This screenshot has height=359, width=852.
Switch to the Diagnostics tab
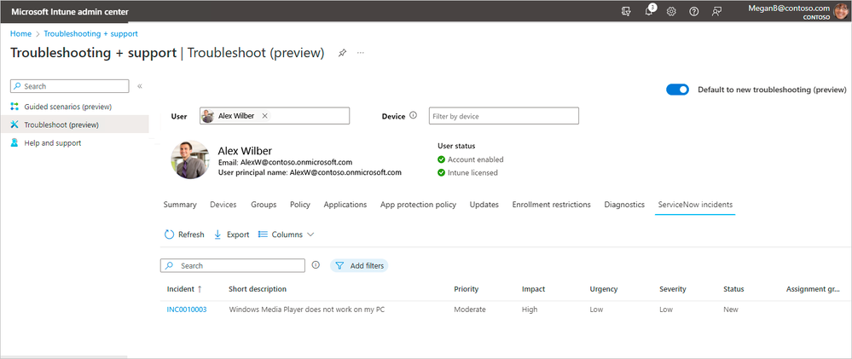pos(624,205)
